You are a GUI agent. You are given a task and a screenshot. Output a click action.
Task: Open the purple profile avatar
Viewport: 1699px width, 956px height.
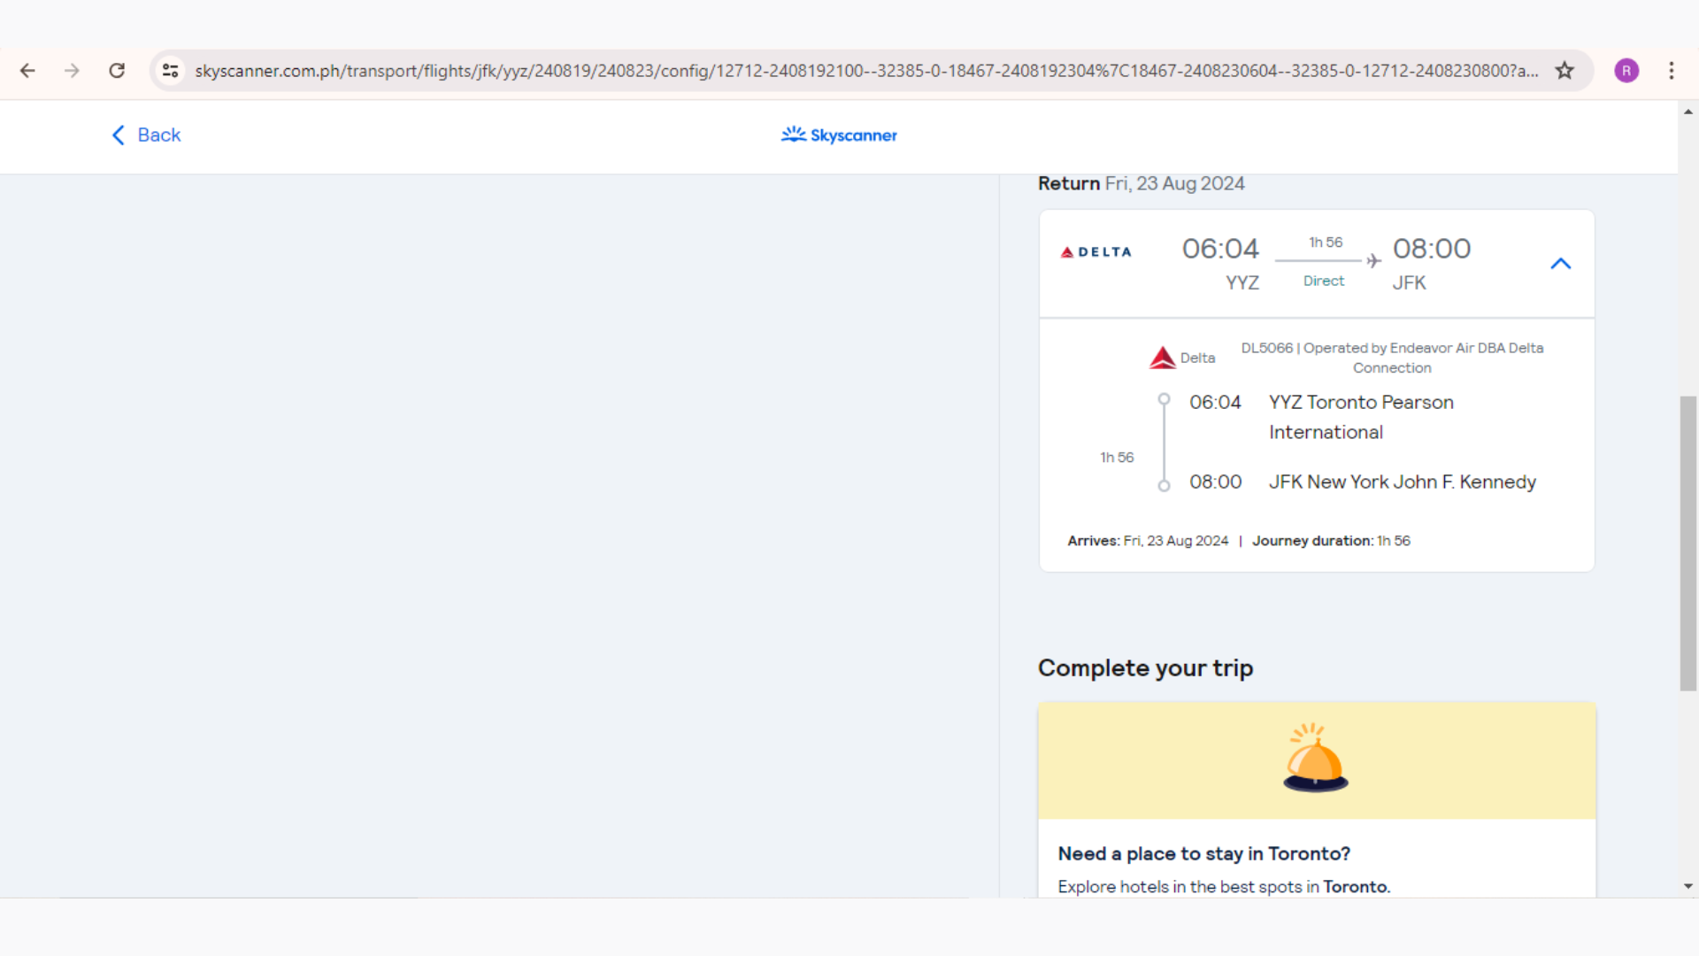pyautogui.click(x=1626, y=71)
